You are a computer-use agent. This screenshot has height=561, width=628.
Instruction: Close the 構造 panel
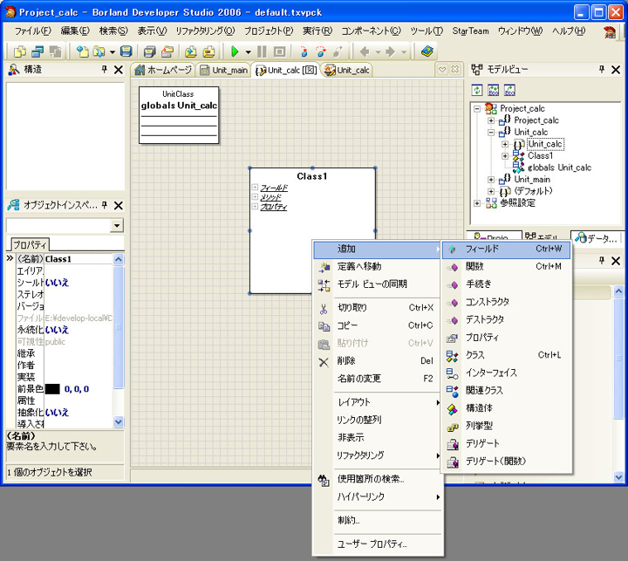[119, 70]
